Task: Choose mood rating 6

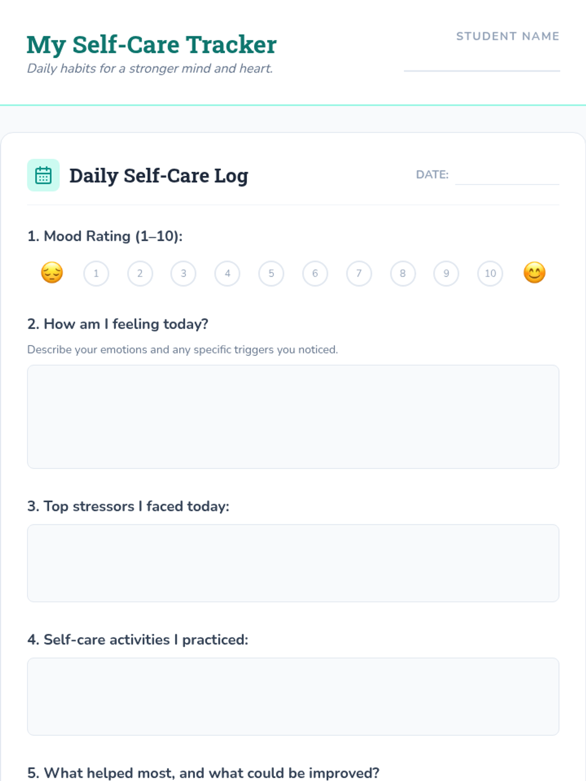Action: point(315,273)
